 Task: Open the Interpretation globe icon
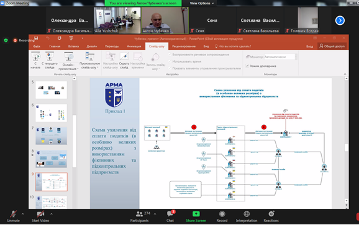point(247,214)
